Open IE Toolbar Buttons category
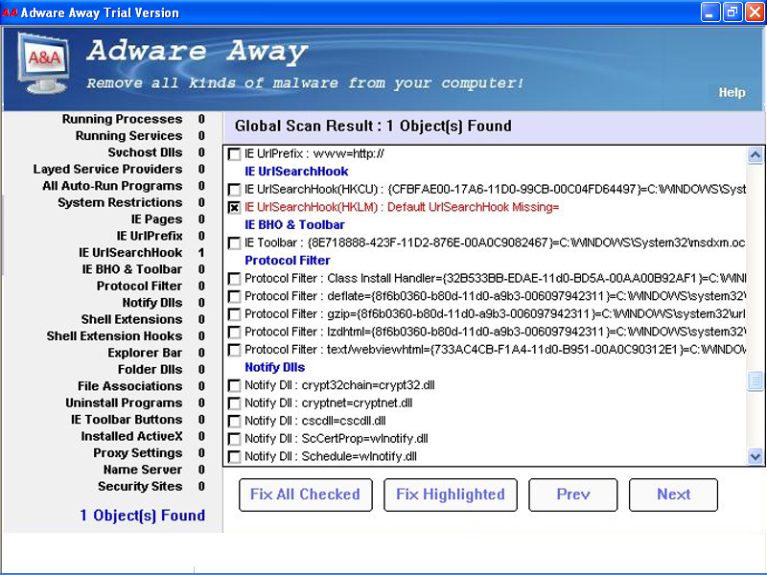The width and height of the screenshot is (767, 575). (127, 420)
